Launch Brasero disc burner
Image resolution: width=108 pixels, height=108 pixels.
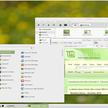(x=26, y=81)
